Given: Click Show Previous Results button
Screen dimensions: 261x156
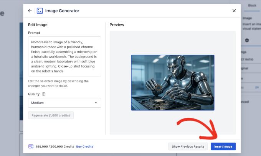Looking at the screenshot, I should pyautogui.click(x=188, y=146).
